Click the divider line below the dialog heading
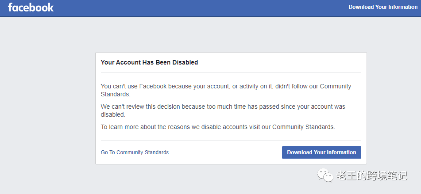Screen dimensions: 421x194 231,72
